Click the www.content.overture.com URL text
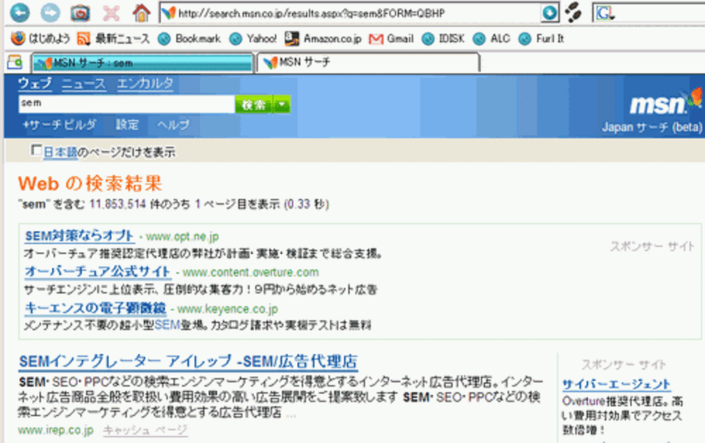This screenshot has width=705, height=443. pos(250,272)
